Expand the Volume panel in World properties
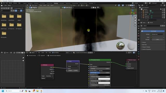 pyautogui.click(x=144, y=42)
